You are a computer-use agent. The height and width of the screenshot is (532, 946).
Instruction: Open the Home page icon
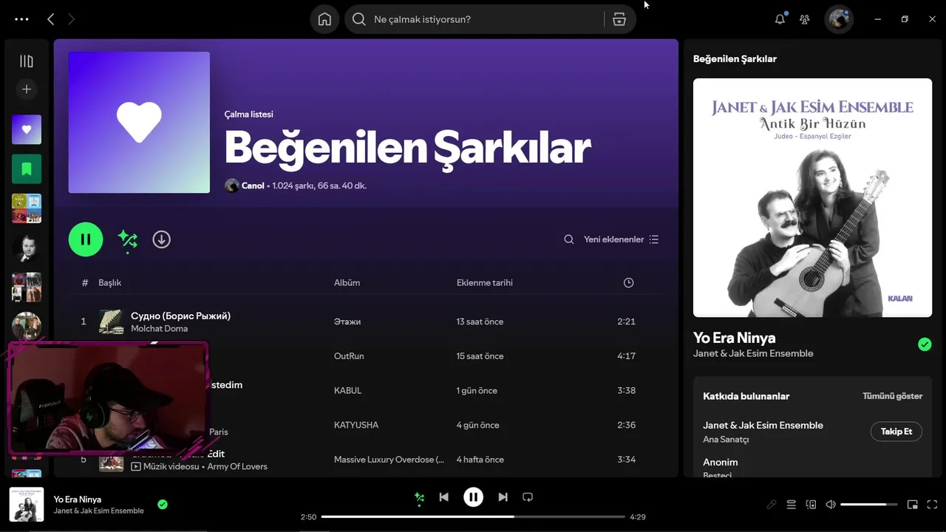click(324, 19)
